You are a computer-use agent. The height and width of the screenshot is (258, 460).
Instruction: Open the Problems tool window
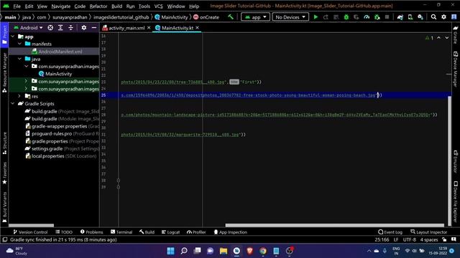tap(91, 232)
